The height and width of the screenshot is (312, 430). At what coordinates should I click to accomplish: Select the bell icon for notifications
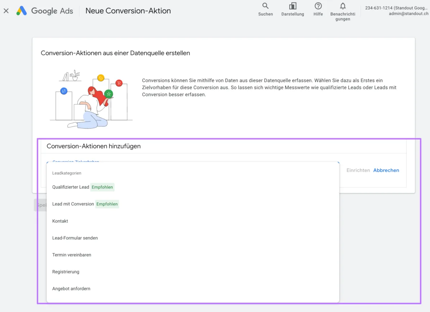click(x=343, y=6)
